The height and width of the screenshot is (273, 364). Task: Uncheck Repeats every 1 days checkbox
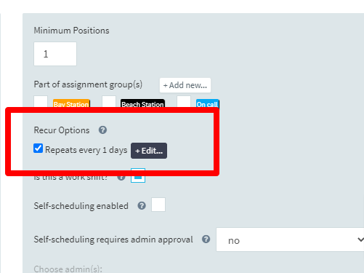tap(39, 149)
